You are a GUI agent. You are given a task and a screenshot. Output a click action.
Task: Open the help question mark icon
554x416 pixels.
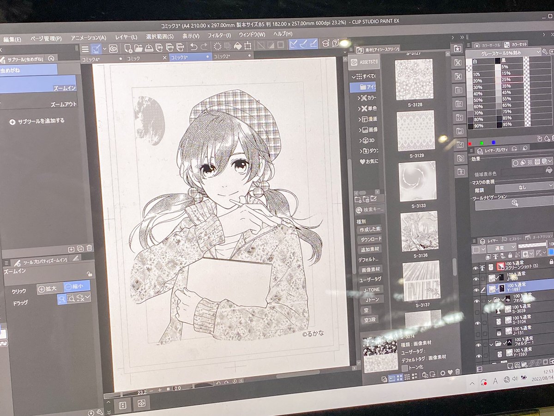pos(336,43)
